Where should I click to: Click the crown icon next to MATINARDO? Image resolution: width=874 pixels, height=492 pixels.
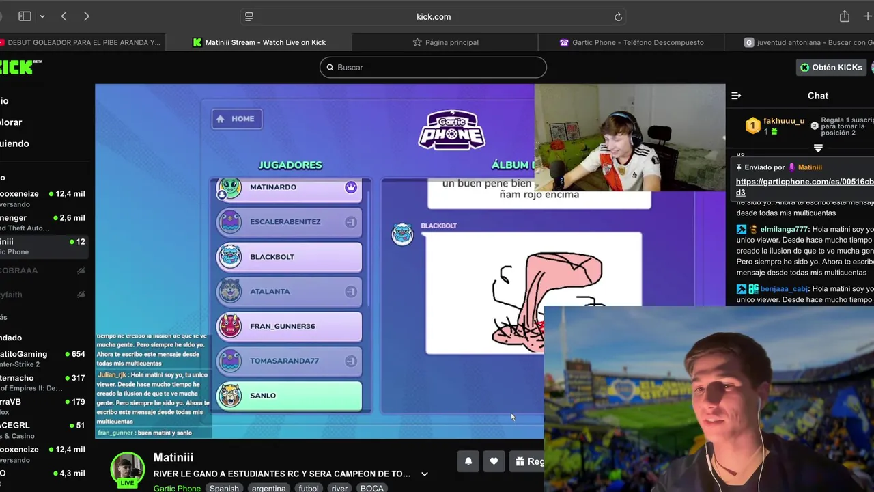point(351,187)
